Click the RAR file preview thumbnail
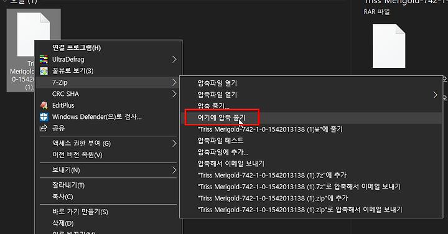 (x=389, y=46)
